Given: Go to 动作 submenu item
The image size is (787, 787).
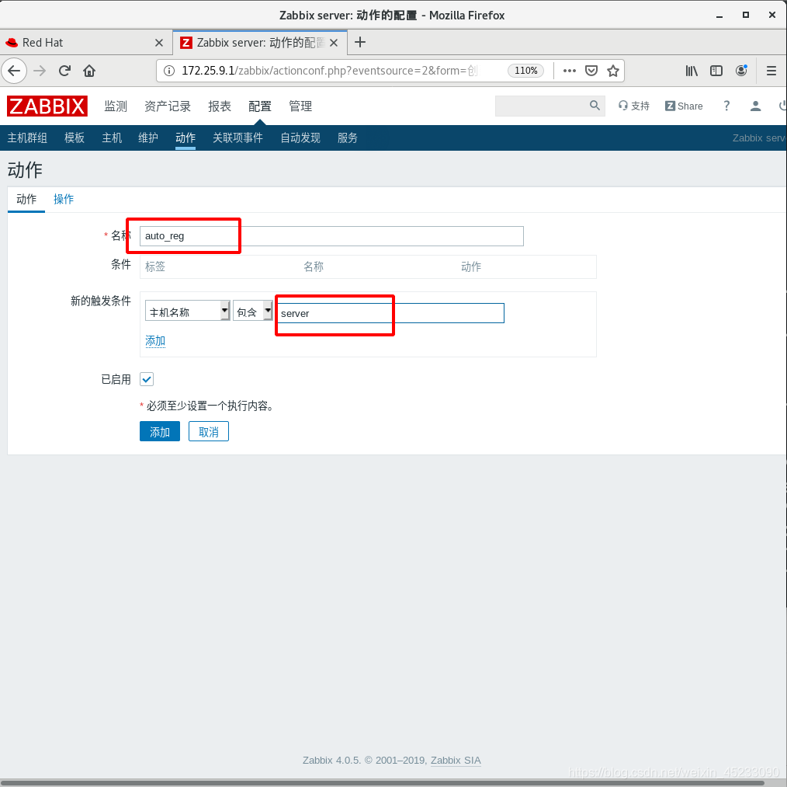Looking at the screenshot, I should [x=185, y=138].
